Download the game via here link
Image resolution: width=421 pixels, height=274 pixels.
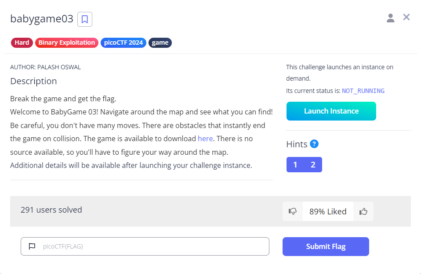point(205,139)
